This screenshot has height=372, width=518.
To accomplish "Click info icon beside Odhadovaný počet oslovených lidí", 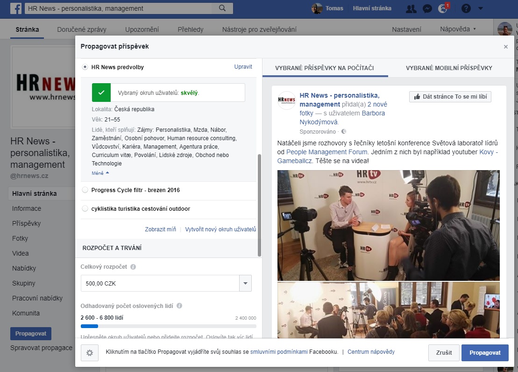I will point(179,306).
